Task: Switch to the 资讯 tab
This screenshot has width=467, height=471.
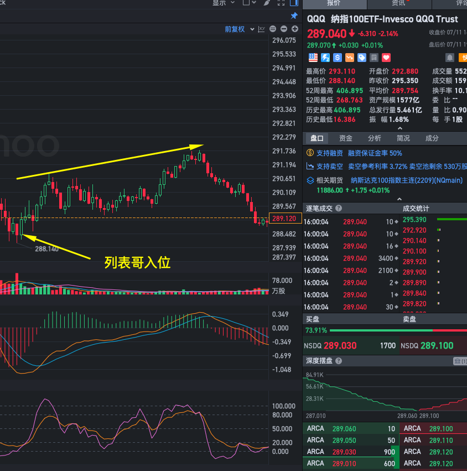Action: click(399, 4)
